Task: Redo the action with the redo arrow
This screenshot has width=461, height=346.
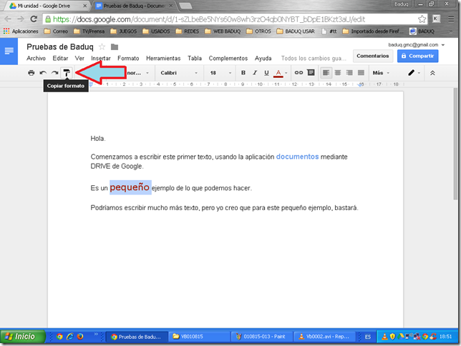Action: (54, 72)
